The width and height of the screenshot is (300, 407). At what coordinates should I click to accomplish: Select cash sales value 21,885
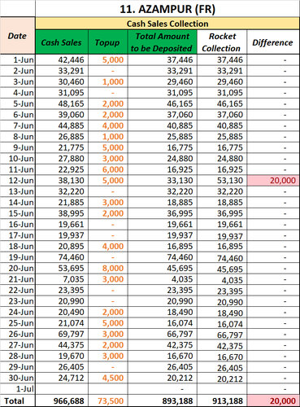coord(62,203)
